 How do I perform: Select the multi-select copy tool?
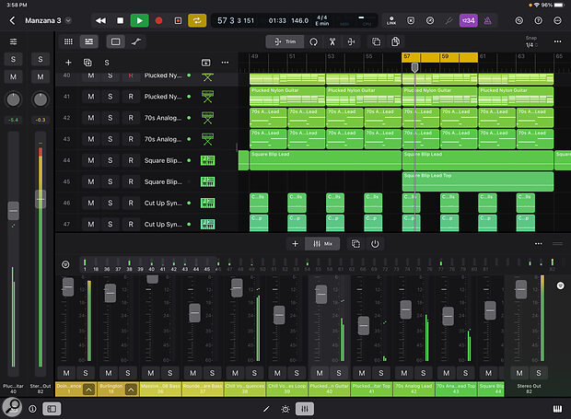point(376,41)
